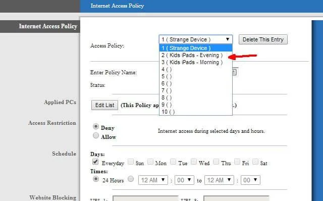Screen dimensions: 323x201
Task: Check the Fri day checkbox
Action: tap(237, 162)
